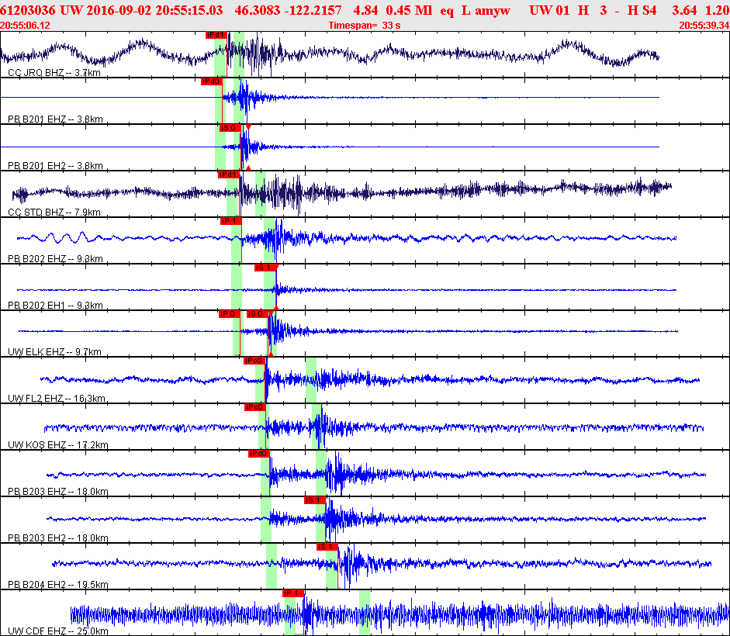Click the iS 1 pick flag on PB B204 EH2
Image resolution: width=730 pixels, height=636 pixels.
327,547
